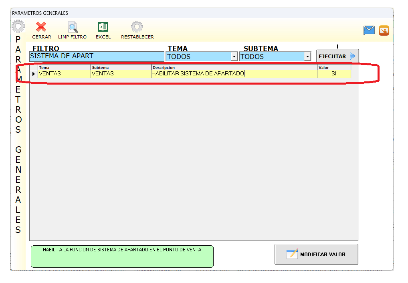Click the orange presentation icon at top right

pyautogui.click(x=384, y=30)
